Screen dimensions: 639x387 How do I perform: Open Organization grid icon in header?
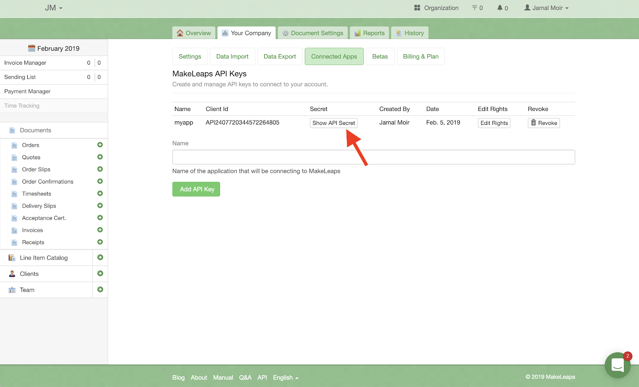(417, 8)
